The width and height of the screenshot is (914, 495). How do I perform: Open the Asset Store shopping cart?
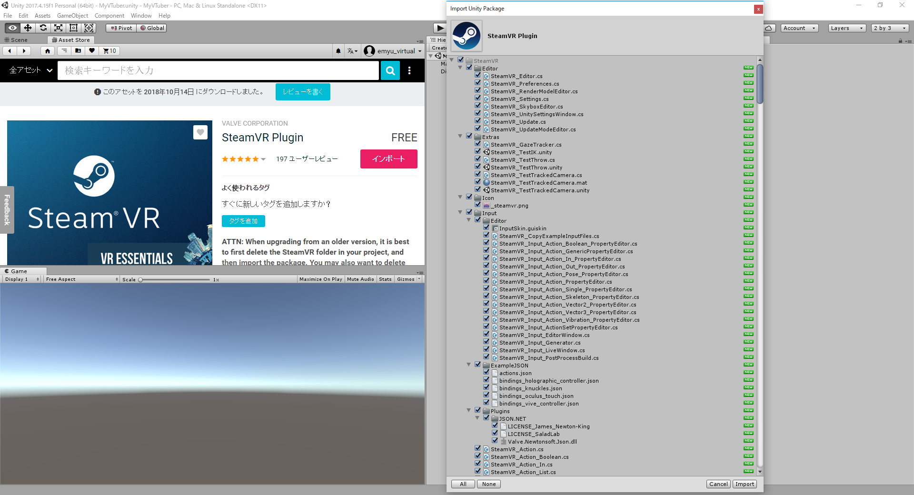(x=109, y=50)
